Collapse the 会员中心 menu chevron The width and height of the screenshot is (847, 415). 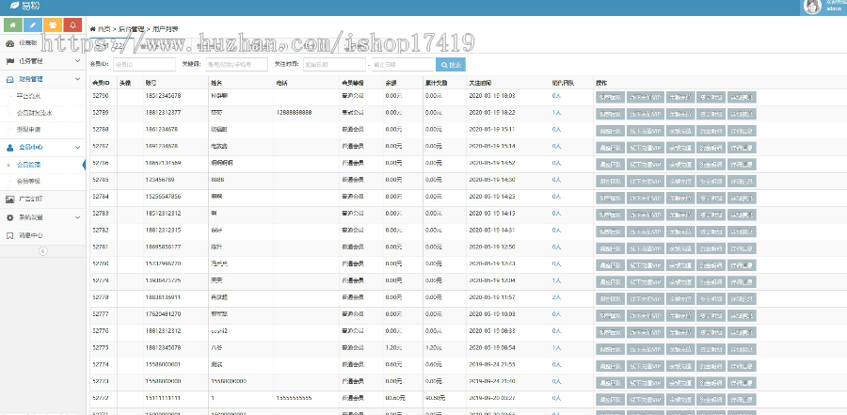[77, 147]
